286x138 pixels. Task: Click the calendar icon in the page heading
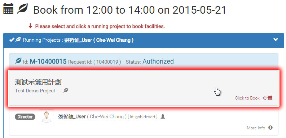[x=8, y=9]
